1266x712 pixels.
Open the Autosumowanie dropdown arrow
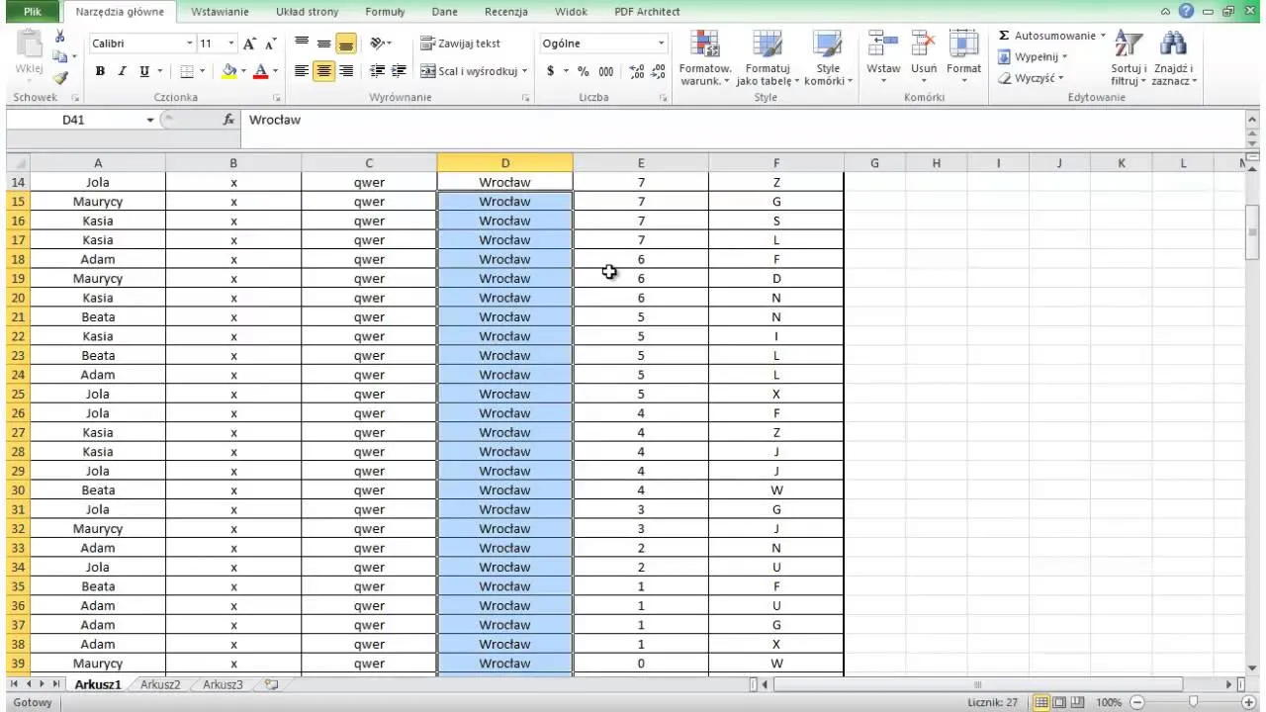click(1103, 36)
